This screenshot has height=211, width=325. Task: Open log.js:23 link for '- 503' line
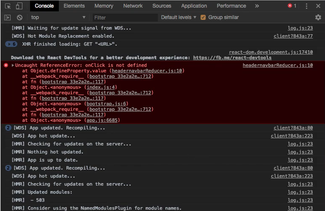coord(300,200)
